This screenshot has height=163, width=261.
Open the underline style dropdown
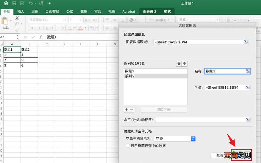coord(52,28)
